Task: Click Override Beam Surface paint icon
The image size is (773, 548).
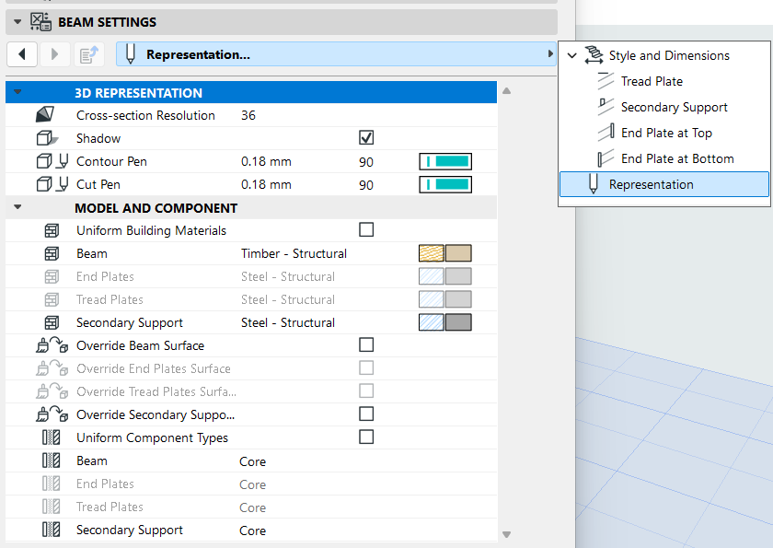Action: [x=52, y=345]
